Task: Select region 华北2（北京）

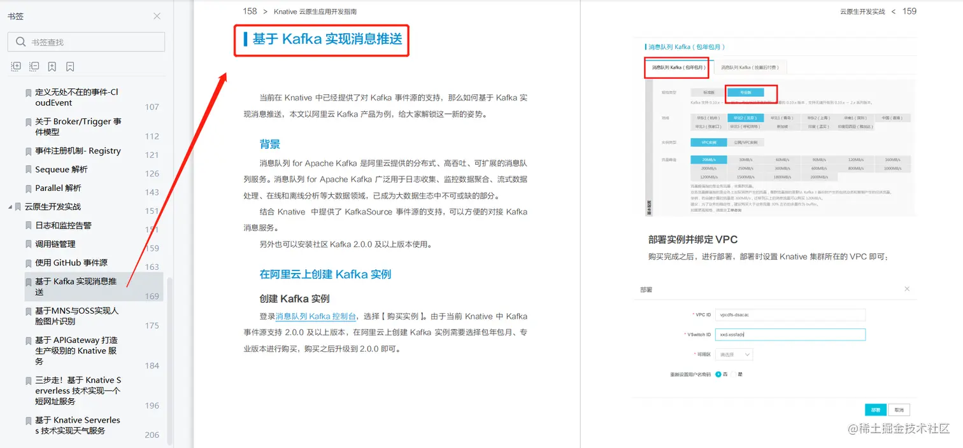Action: [745, 118]
